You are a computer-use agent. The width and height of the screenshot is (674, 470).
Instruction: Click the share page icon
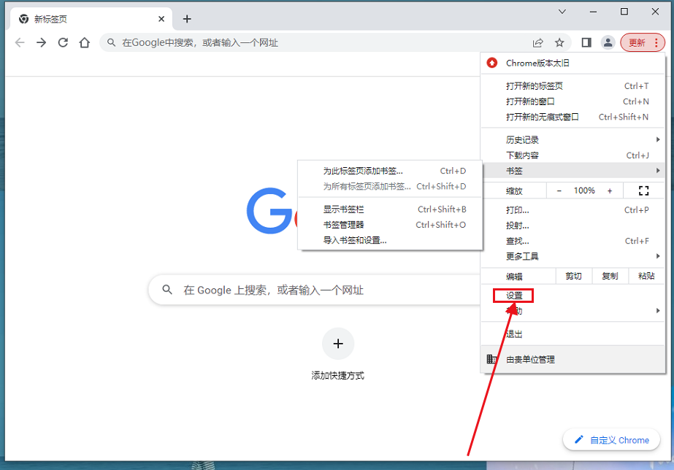click(x=537, y=42)
